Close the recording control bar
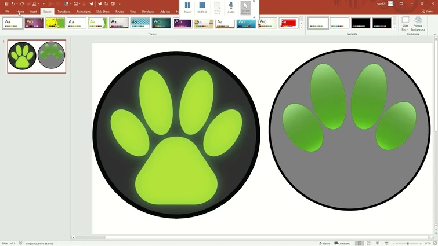Image resolution: width=438 pixels, height=246 pixels. [254, 1]
